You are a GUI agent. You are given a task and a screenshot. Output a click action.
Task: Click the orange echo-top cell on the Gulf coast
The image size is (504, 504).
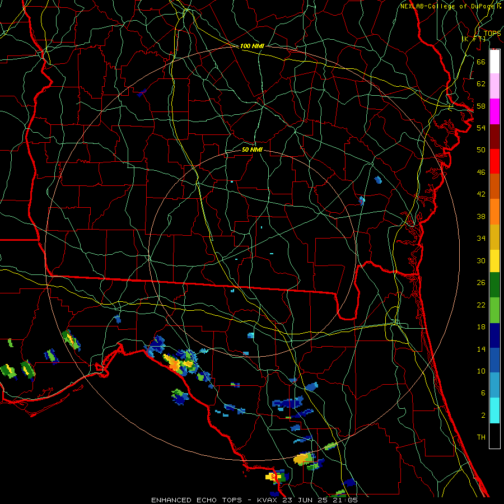pyautogui.click(x=174, y=365)
